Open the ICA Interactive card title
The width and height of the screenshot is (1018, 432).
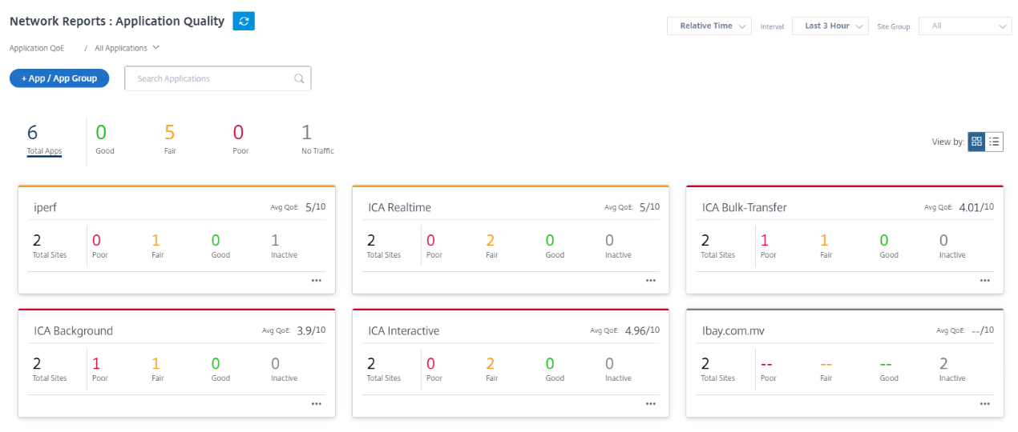pyautogui.click(x=403, y=330)
